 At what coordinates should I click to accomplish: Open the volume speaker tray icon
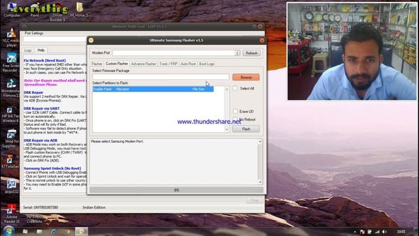[384, 231]
